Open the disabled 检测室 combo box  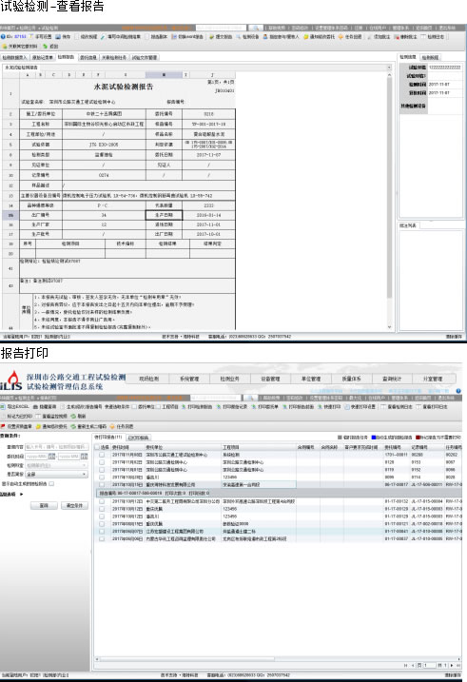(56, 465)
